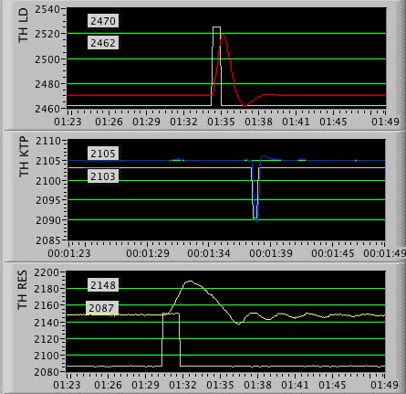Screen dimensions: 406x394
Task: Click the TH LD axis label
Action: (23, 26)
